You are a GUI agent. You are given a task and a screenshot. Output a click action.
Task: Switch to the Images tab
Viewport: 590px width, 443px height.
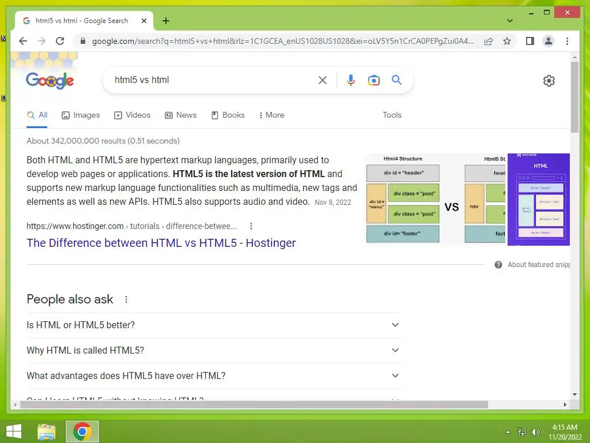point(81,115)
